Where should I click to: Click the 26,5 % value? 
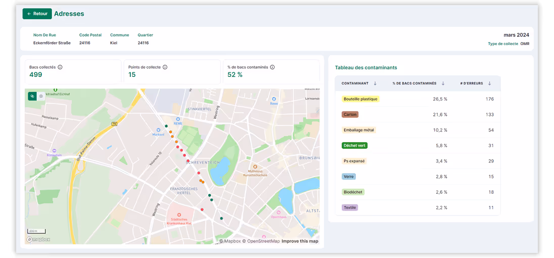tap(440, 99)
